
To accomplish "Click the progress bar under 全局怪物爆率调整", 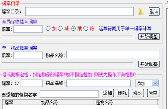I will [x=68, y=37].
